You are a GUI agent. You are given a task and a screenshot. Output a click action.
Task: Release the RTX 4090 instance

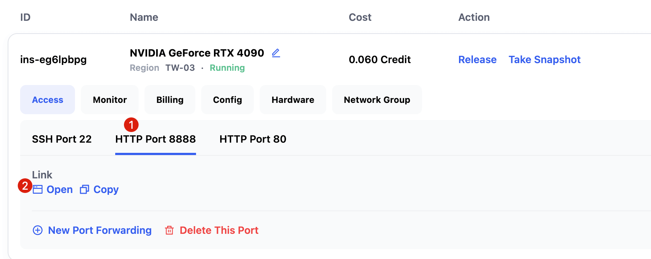(x=477, y=59)
